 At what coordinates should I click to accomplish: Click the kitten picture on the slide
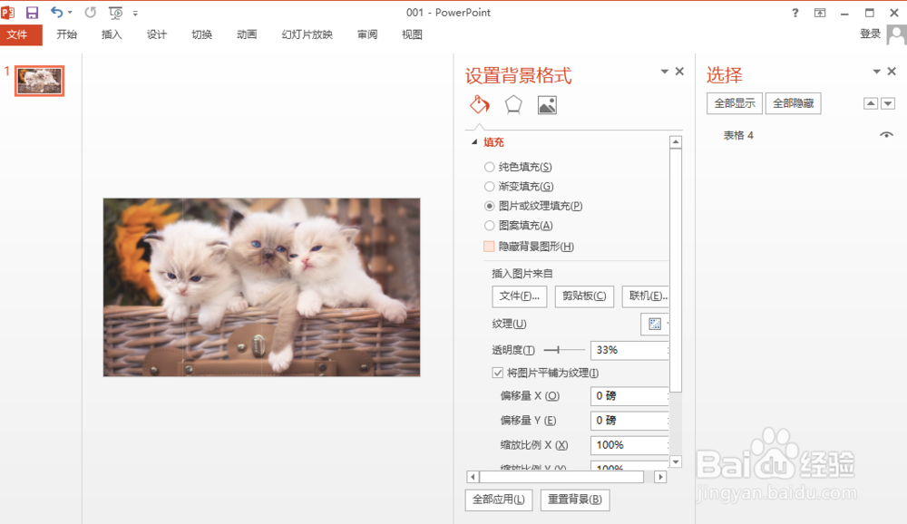point(261,287)
